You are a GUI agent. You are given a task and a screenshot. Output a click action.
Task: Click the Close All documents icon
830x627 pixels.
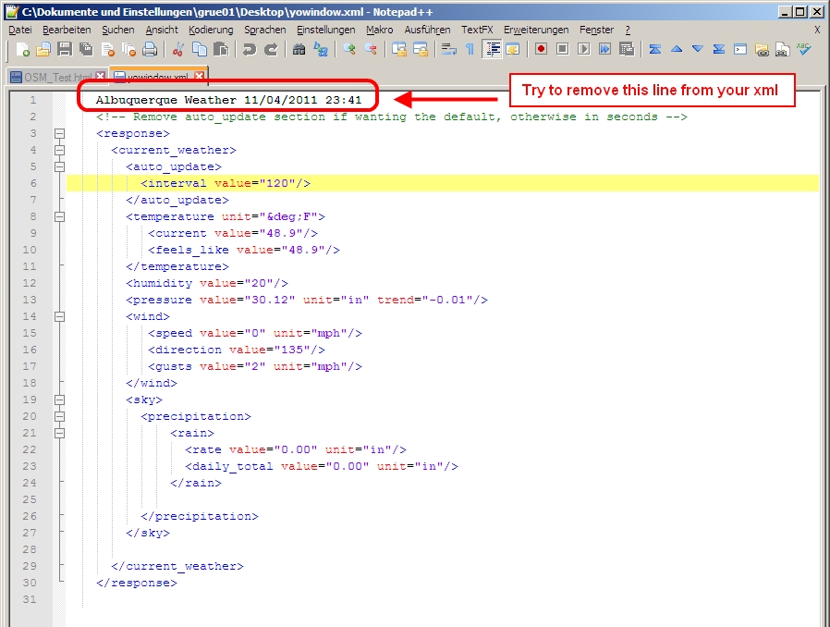click(x=128, y=49)
